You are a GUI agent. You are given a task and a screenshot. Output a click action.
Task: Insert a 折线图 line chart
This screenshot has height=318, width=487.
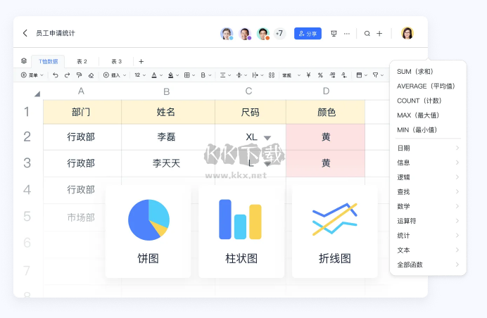click(x=335, y=231)
